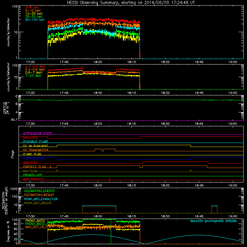Click counts/s/detector axis title of top panel
The height and width of the screenshot is (247, 247).
click(x=8, y=32)
